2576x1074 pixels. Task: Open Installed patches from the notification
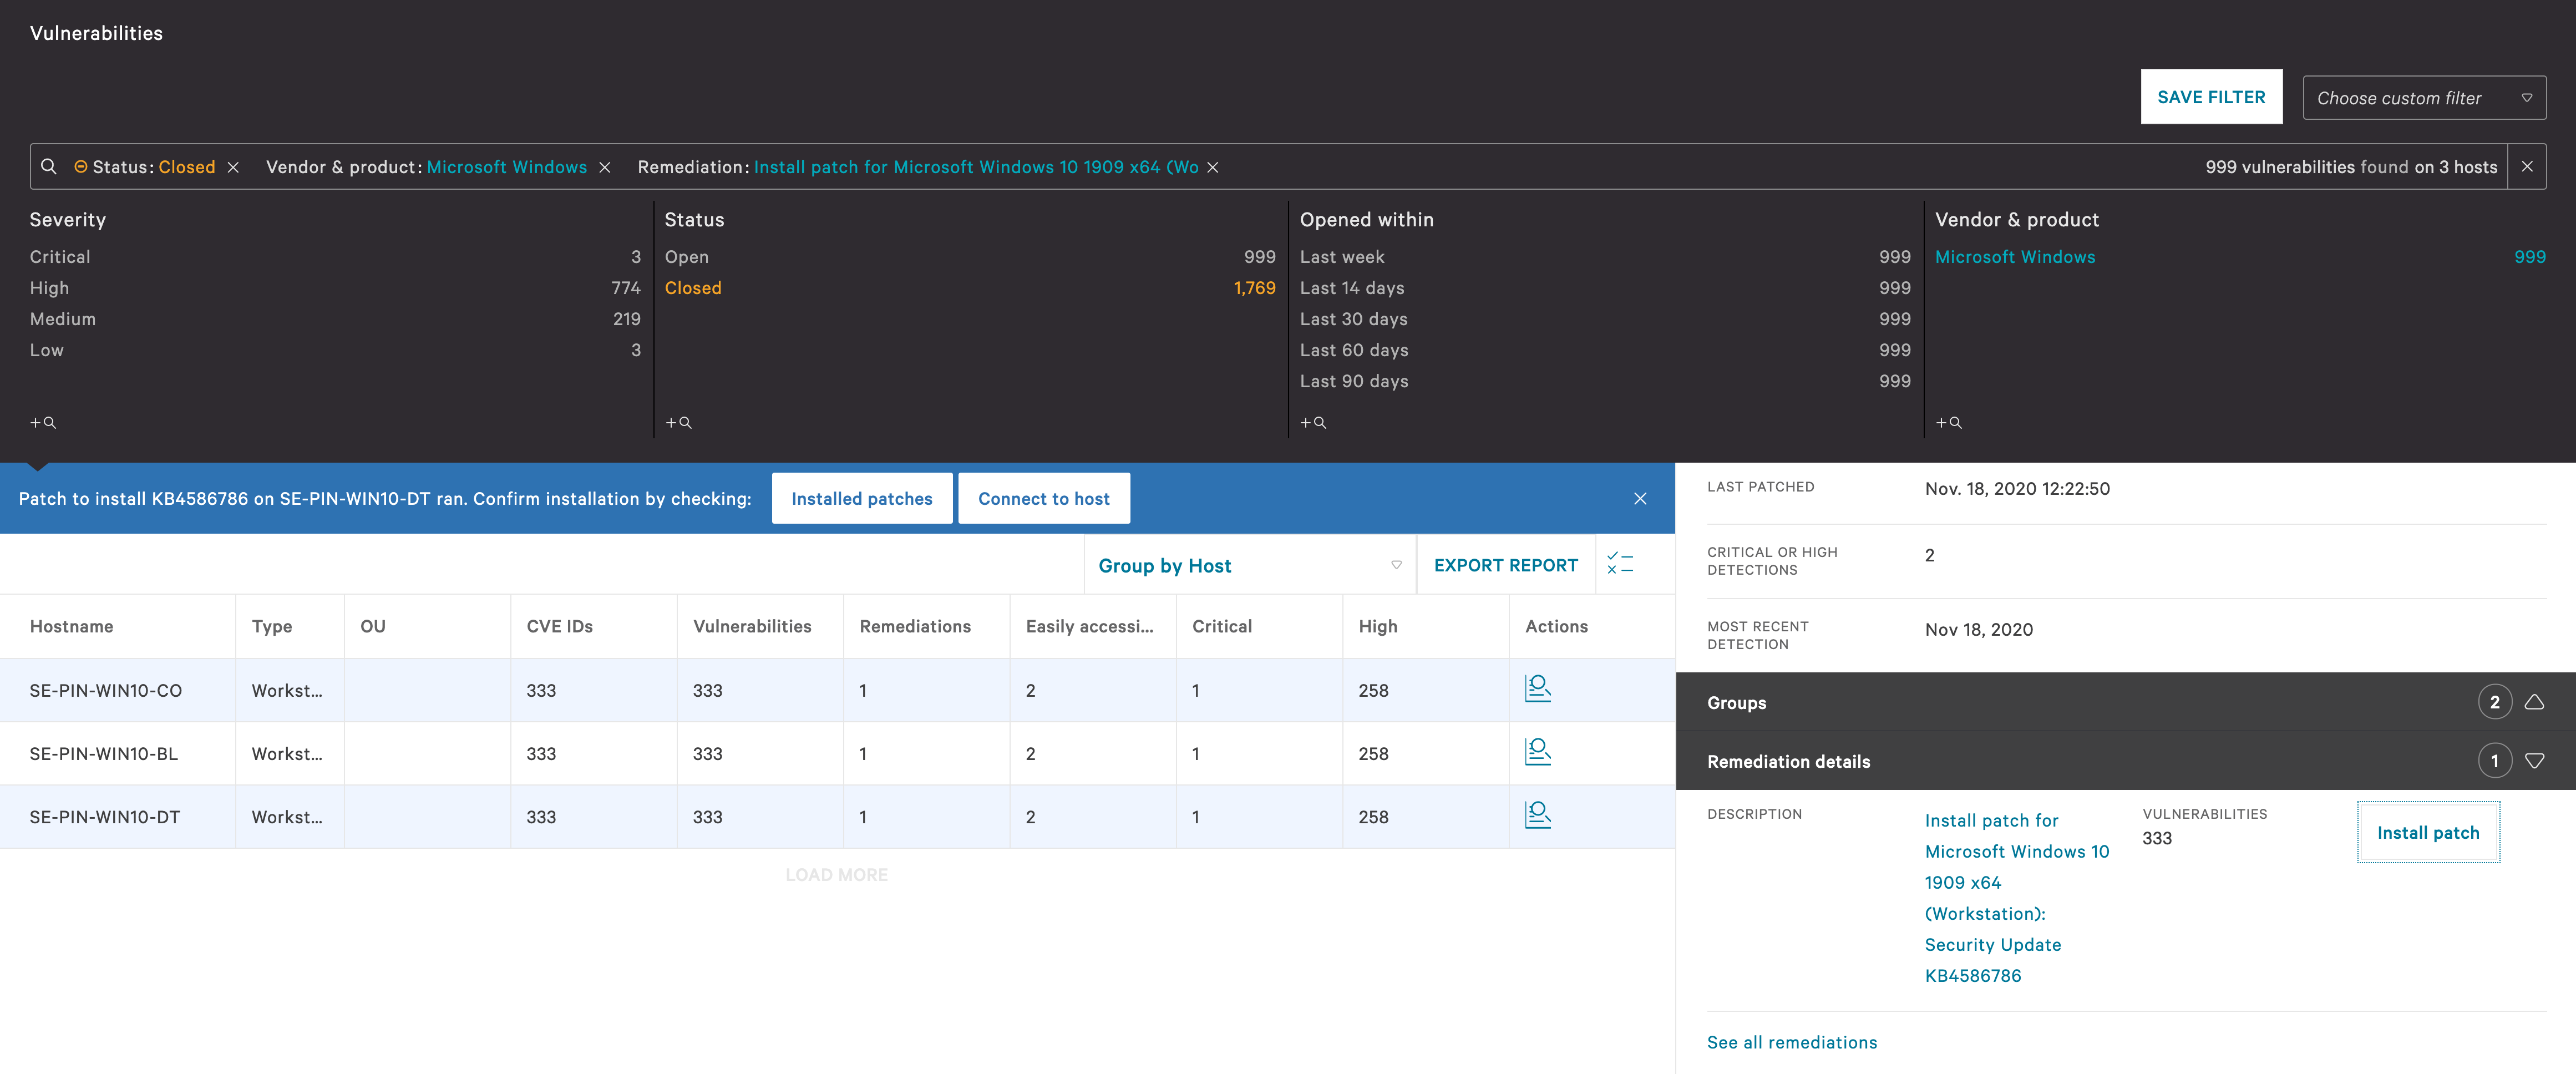[x=862, y=498]
